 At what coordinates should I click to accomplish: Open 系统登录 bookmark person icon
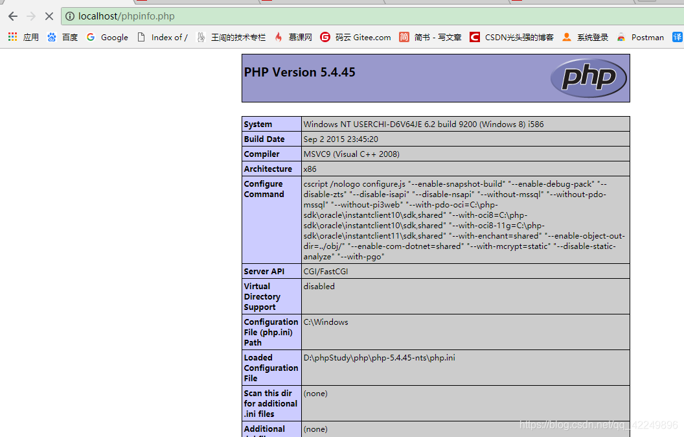pyautogui.click(x=567, y=37)
